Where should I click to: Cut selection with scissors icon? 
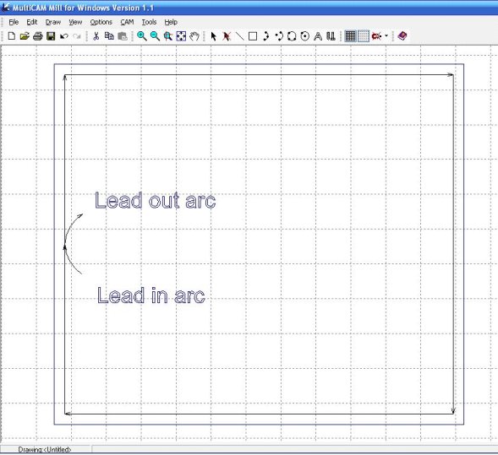(96, 36)
